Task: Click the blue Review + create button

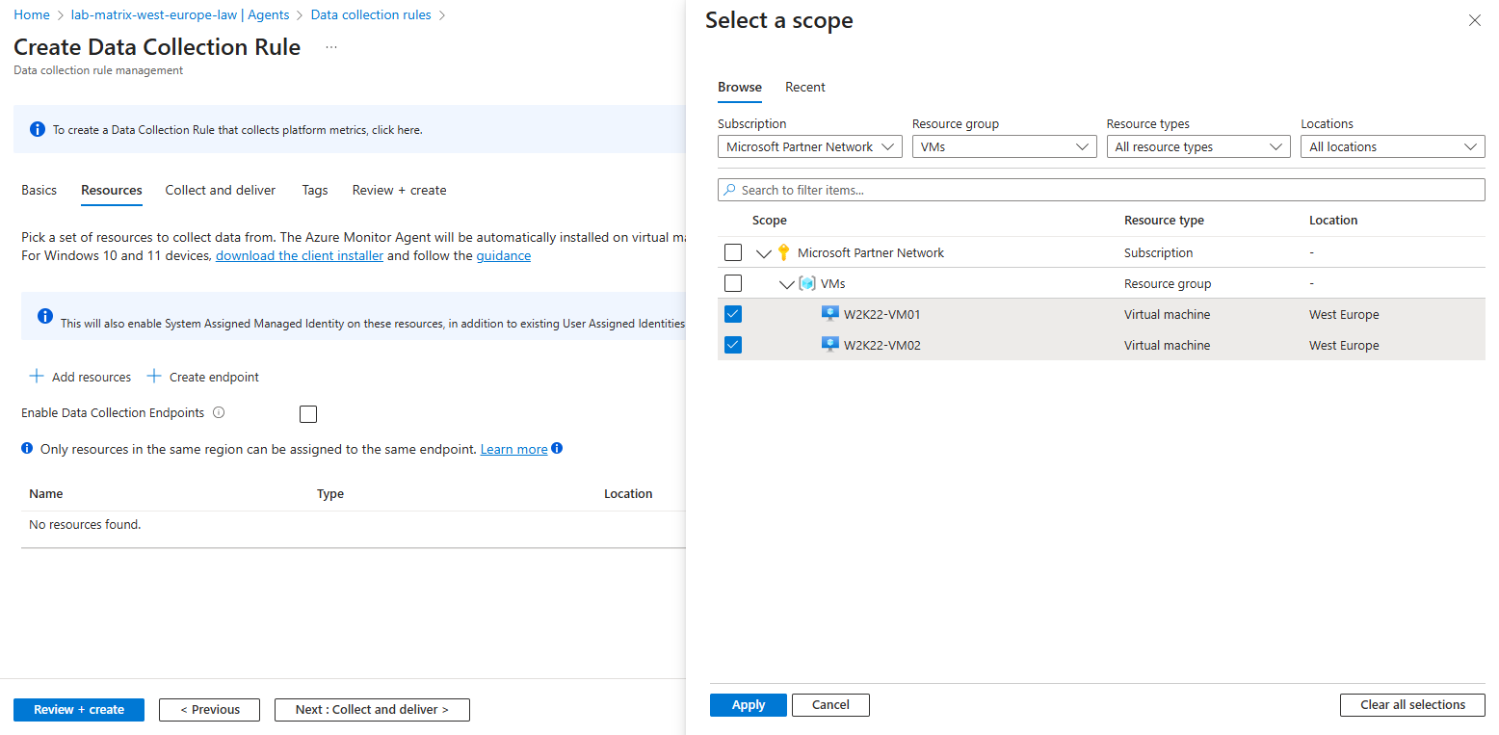Action: (x=79, y=710)
